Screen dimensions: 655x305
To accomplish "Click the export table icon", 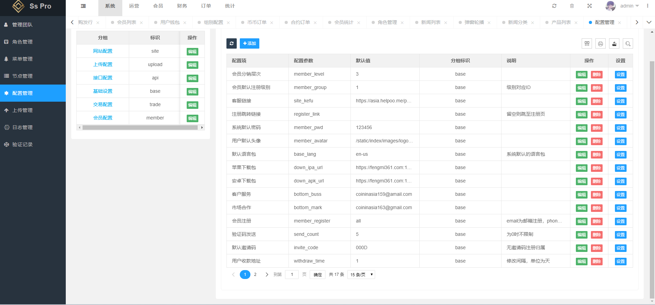I will pos(614,43).
